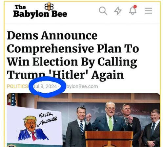Click the laughing man at far right
Screen dimensions: 164x147
153,128
